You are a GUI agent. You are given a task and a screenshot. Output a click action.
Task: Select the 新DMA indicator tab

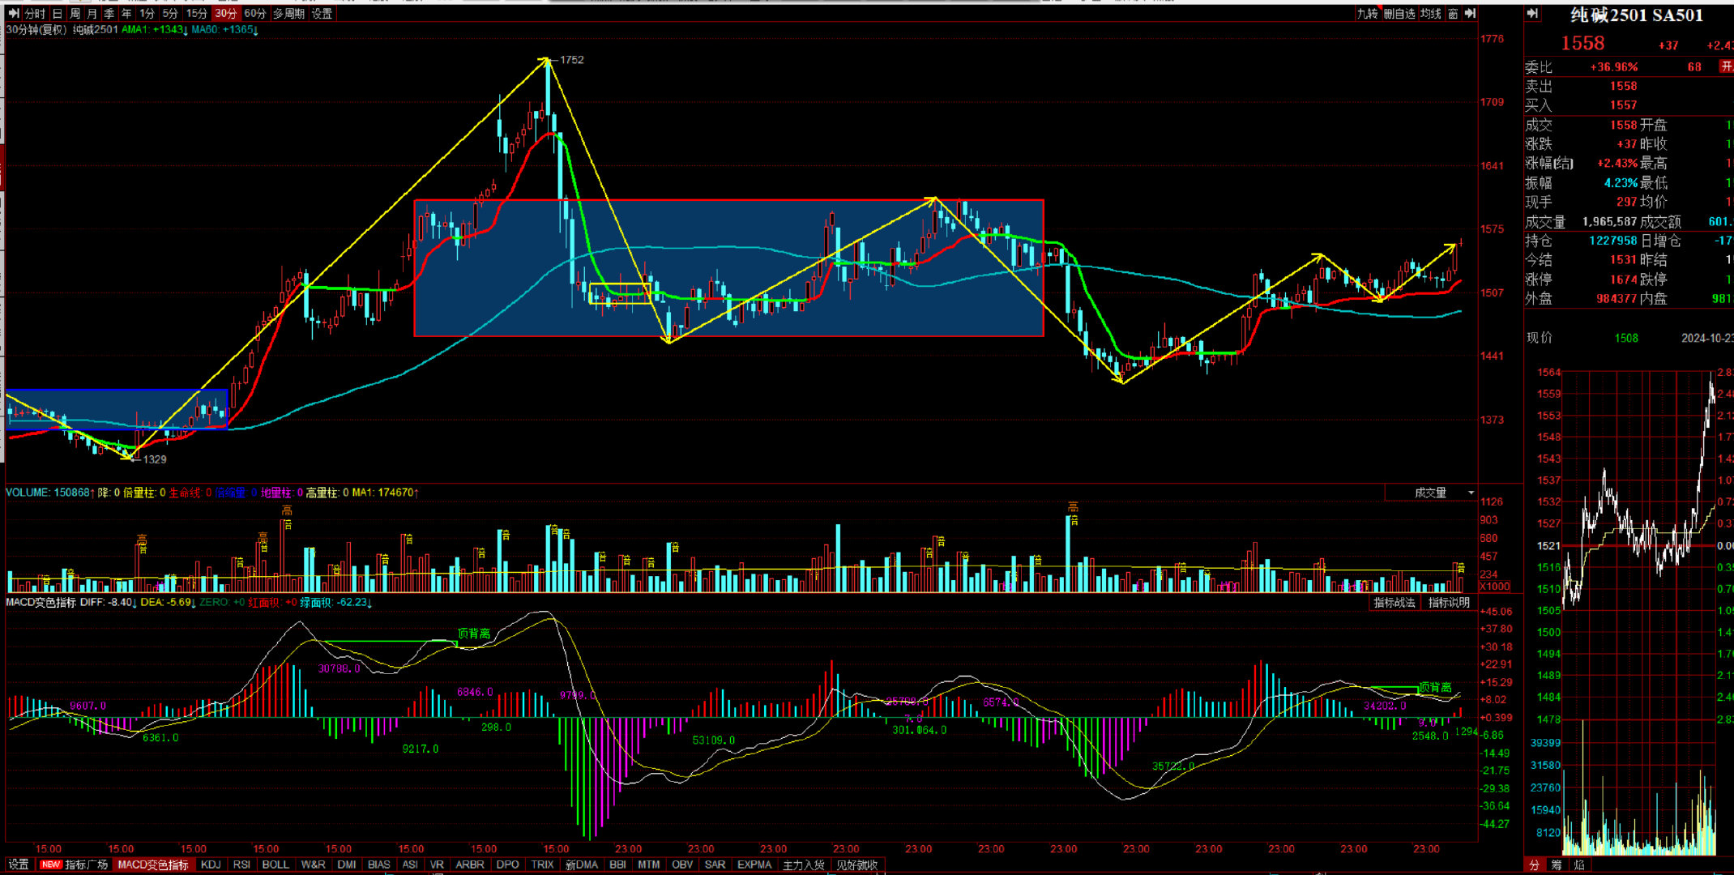tap(582, 864)
